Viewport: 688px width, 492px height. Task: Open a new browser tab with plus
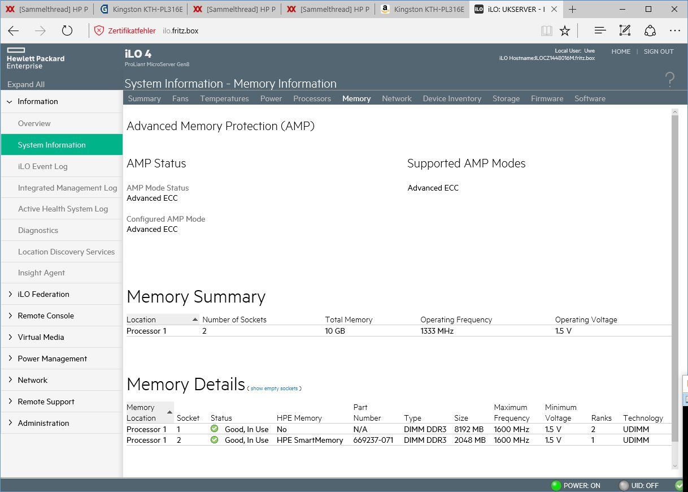(x=572, y=9)
